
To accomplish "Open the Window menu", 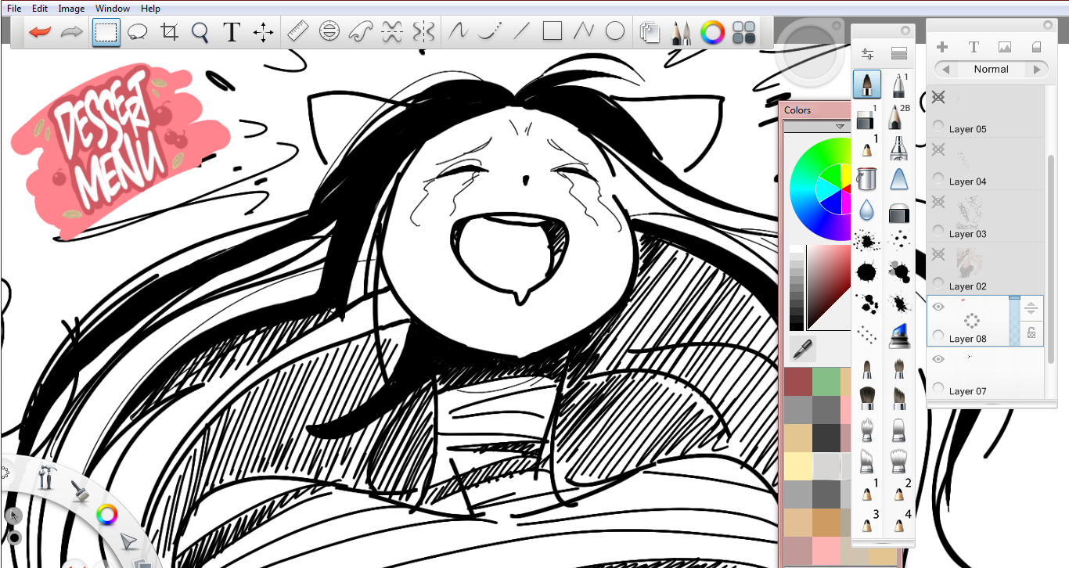I will click(x=113, y=9).
